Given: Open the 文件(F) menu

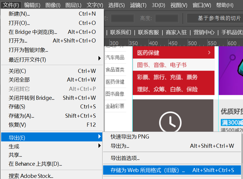Looking at the screenshot, I should click(x=11, y=5).
